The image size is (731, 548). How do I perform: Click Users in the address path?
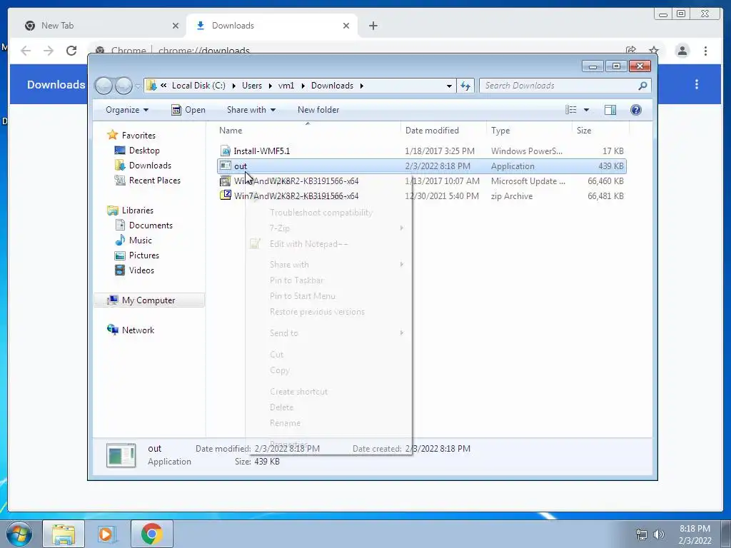(x=252, y=86)
